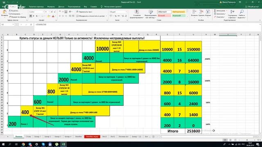
Task: Align text left in alignment group
Action: [x=60, y=16]
